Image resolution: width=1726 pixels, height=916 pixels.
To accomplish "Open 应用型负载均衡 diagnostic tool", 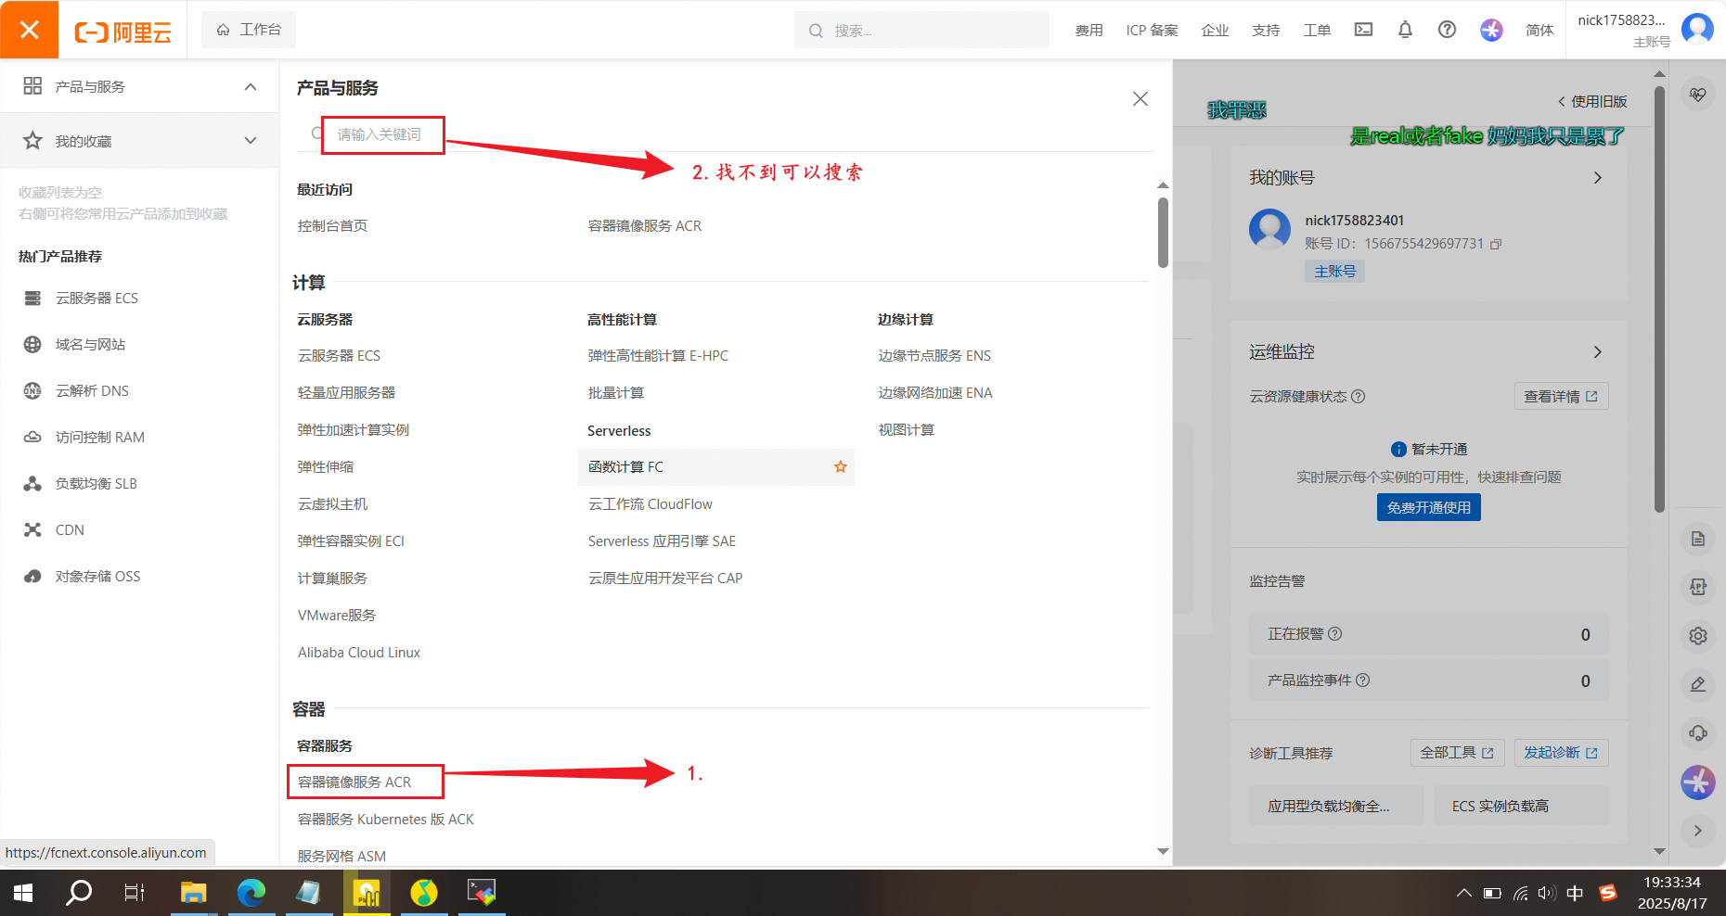I will [1336, 806].
